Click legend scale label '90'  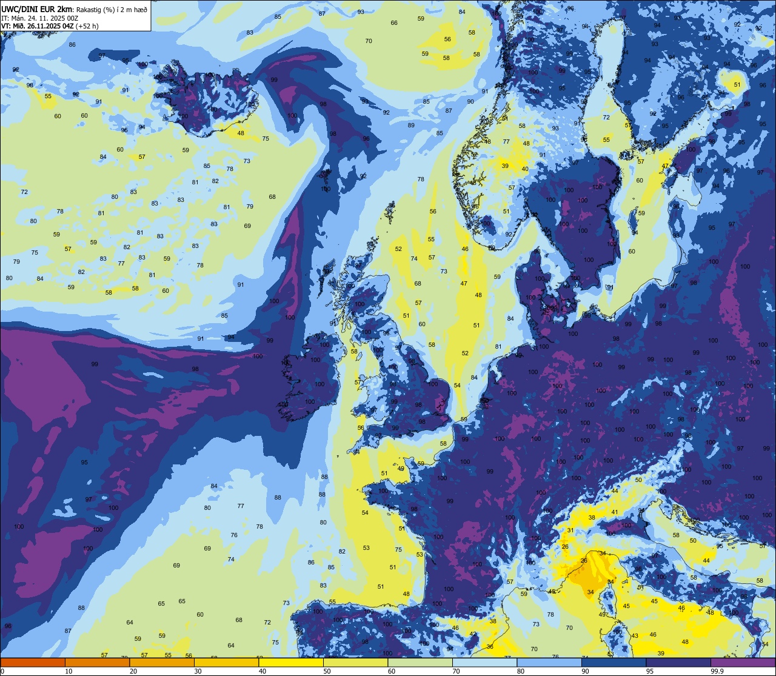click(585, 671)
